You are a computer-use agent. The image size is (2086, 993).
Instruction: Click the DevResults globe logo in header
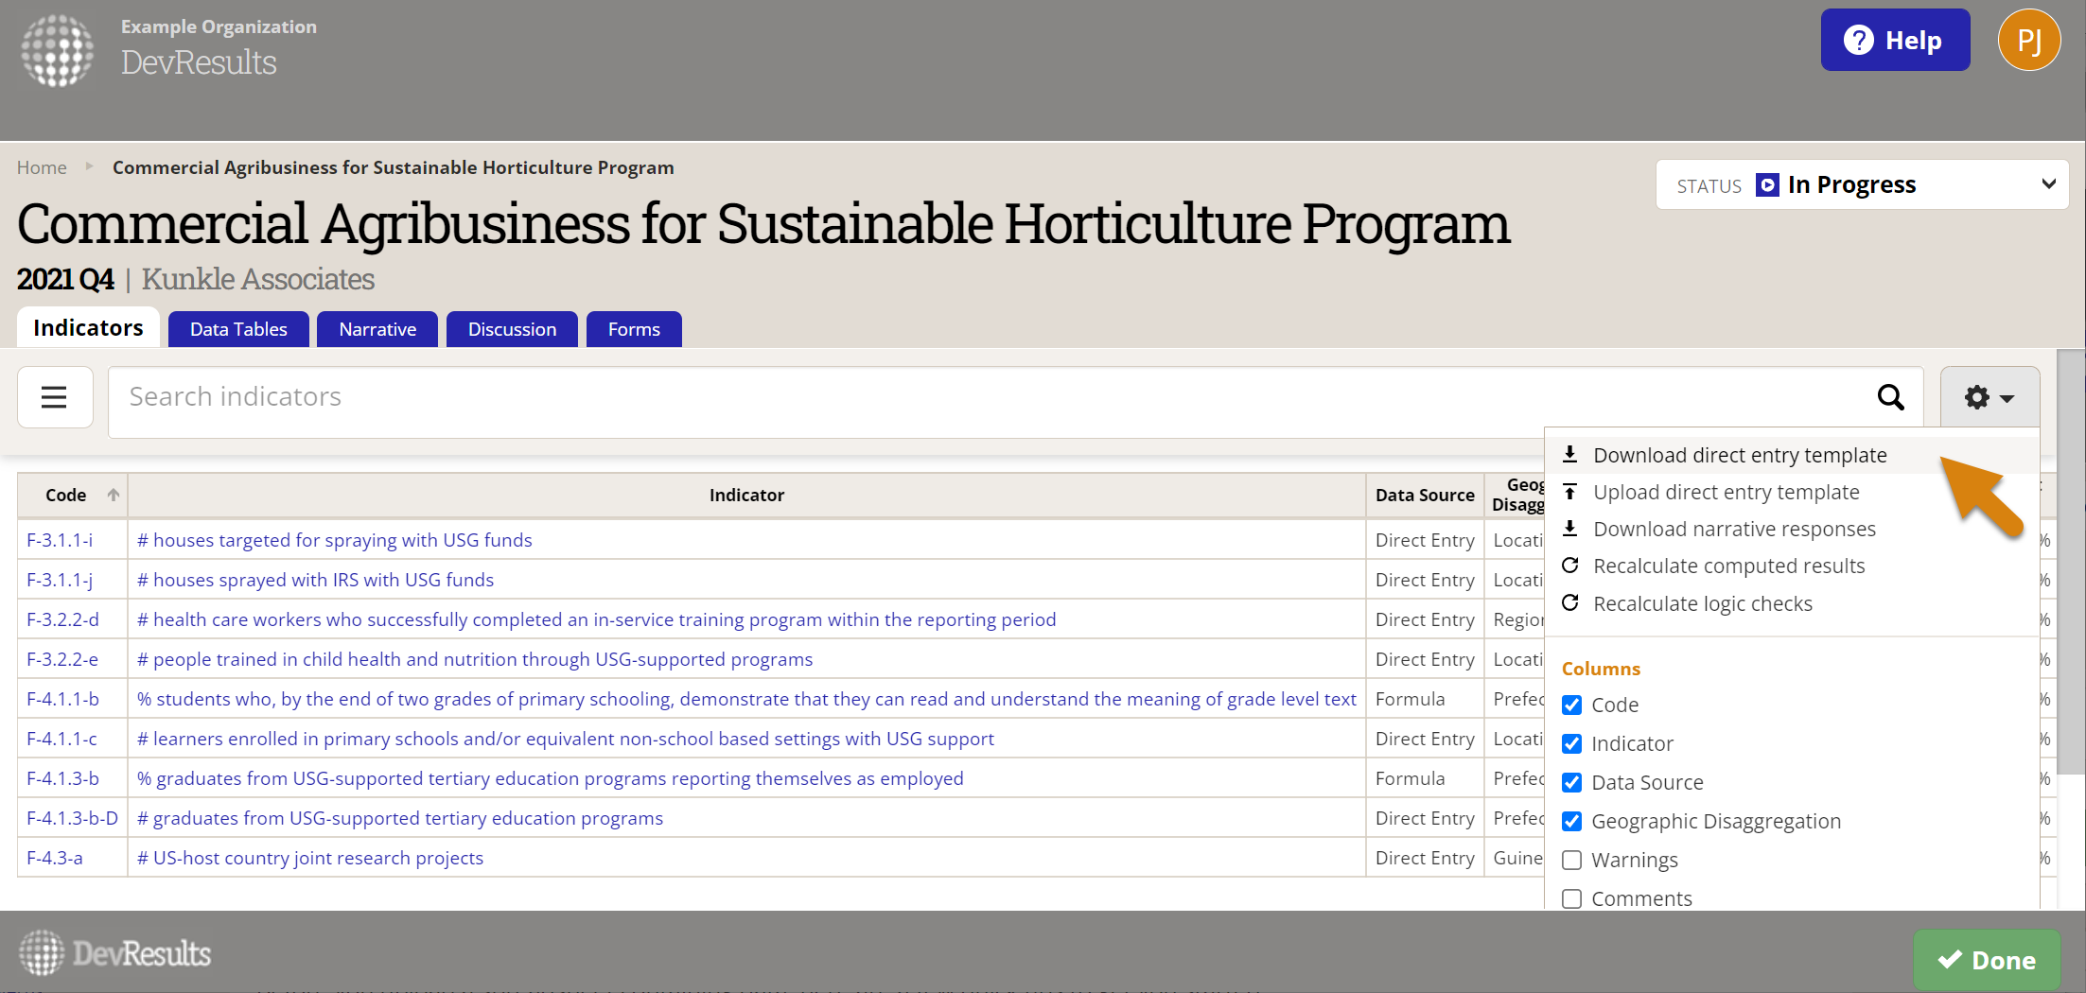(58, 50)
